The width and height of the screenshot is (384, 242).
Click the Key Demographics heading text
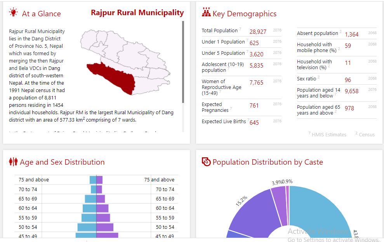[x=244, y=14]
